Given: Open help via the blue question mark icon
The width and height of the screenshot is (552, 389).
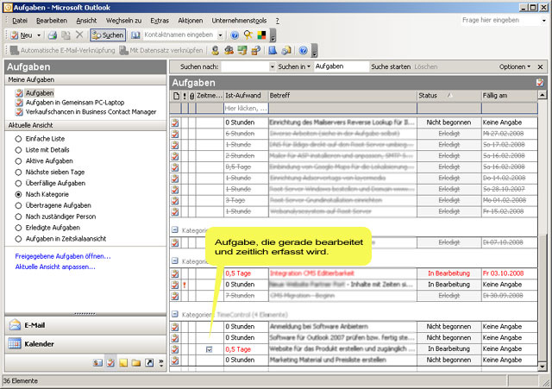Looking at the screenshot, I should pyautogui.click(x=234, y=35).
